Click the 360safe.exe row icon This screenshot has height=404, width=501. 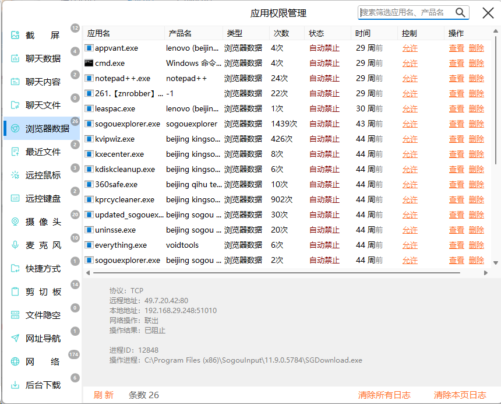[x=89, y=184]
